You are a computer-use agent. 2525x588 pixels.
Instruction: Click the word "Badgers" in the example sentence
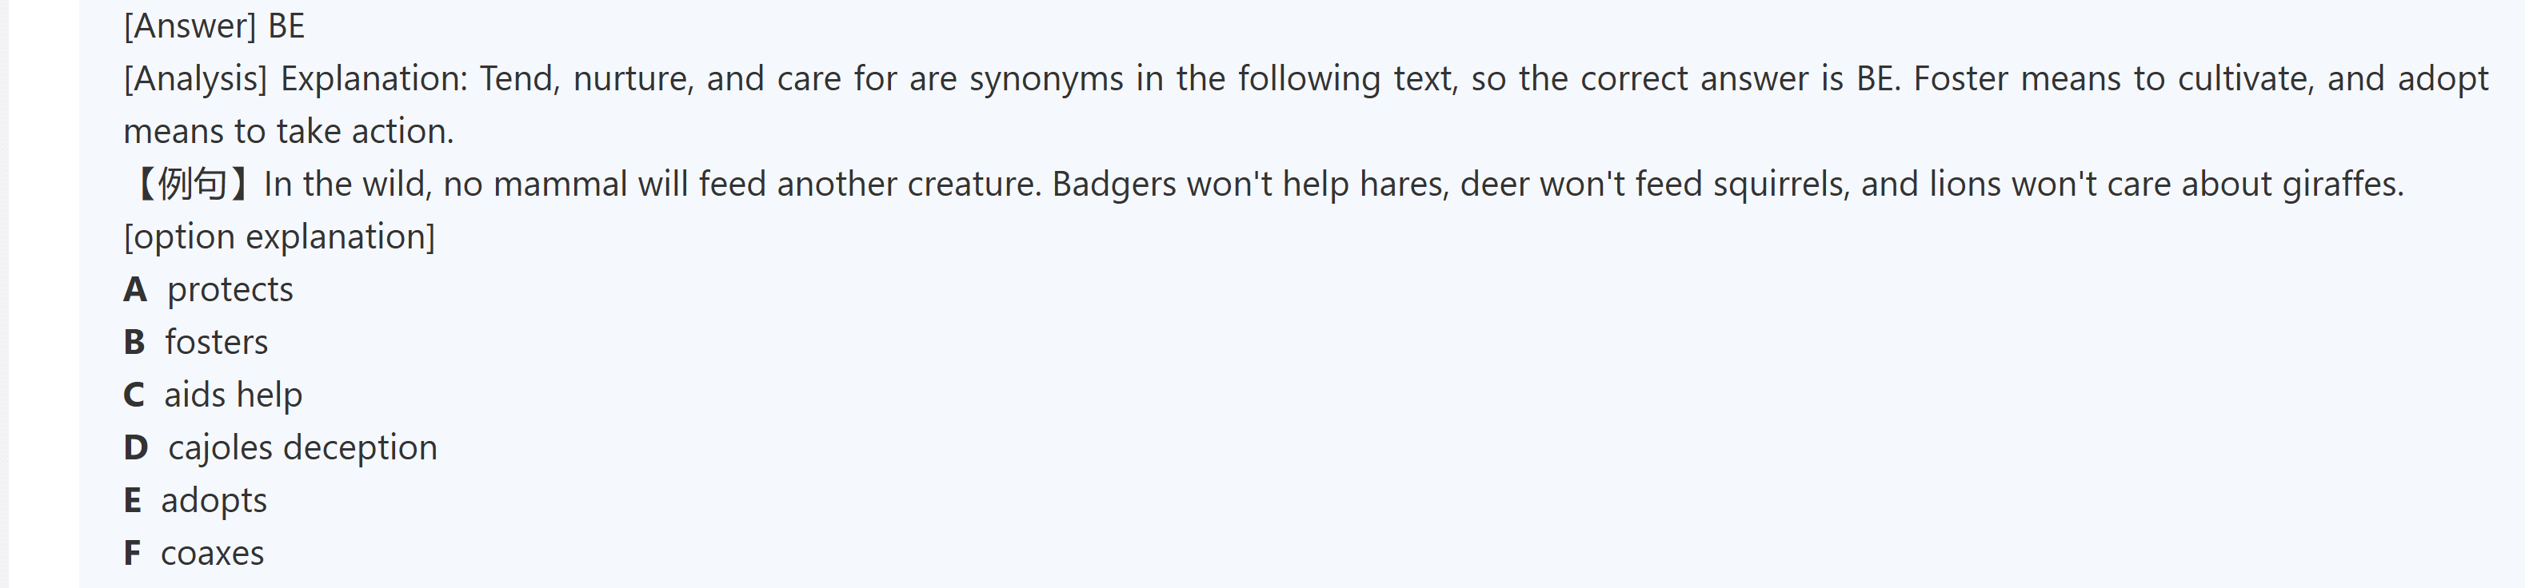1113,185
